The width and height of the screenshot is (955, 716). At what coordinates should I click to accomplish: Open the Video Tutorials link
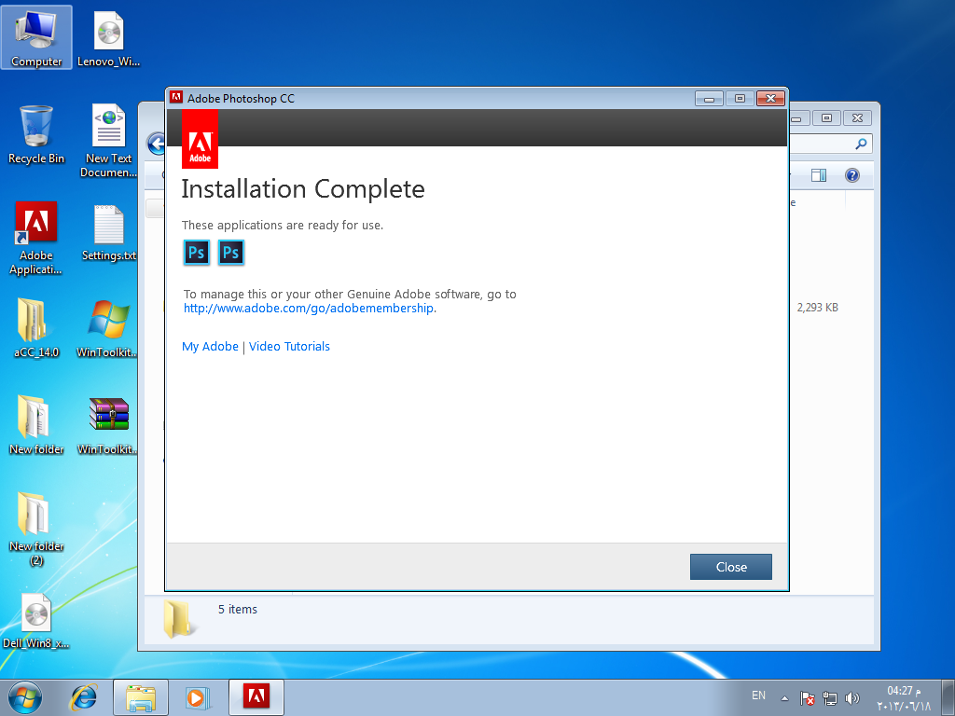tap(289, 347)
